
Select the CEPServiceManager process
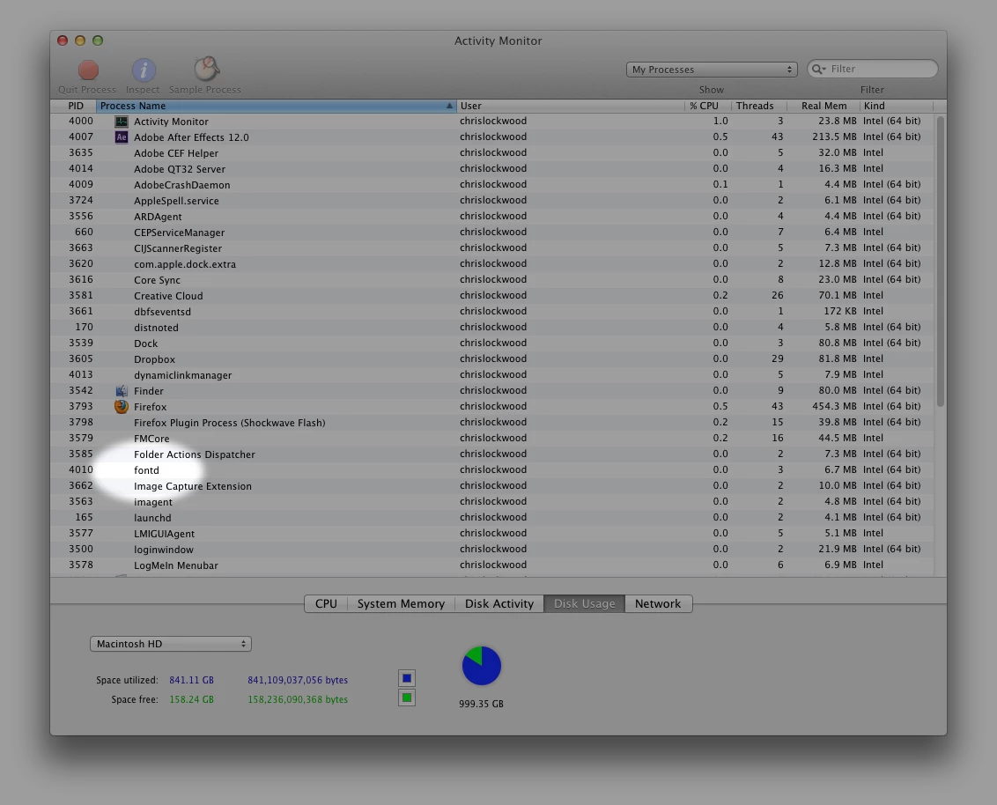click(492, 233)
